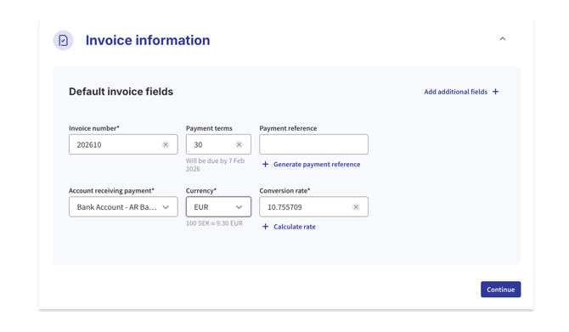Click the Default invoice fields title
569x332 pixels.
click(x=121, y=92)
